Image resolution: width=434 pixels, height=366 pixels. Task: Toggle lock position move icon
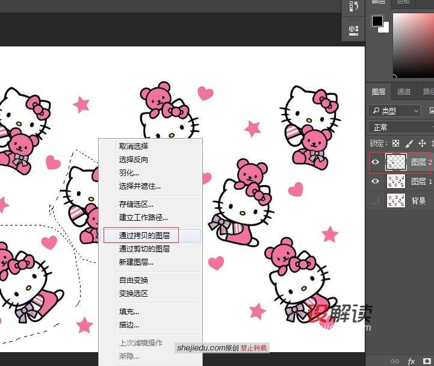(x=422, y=144)
